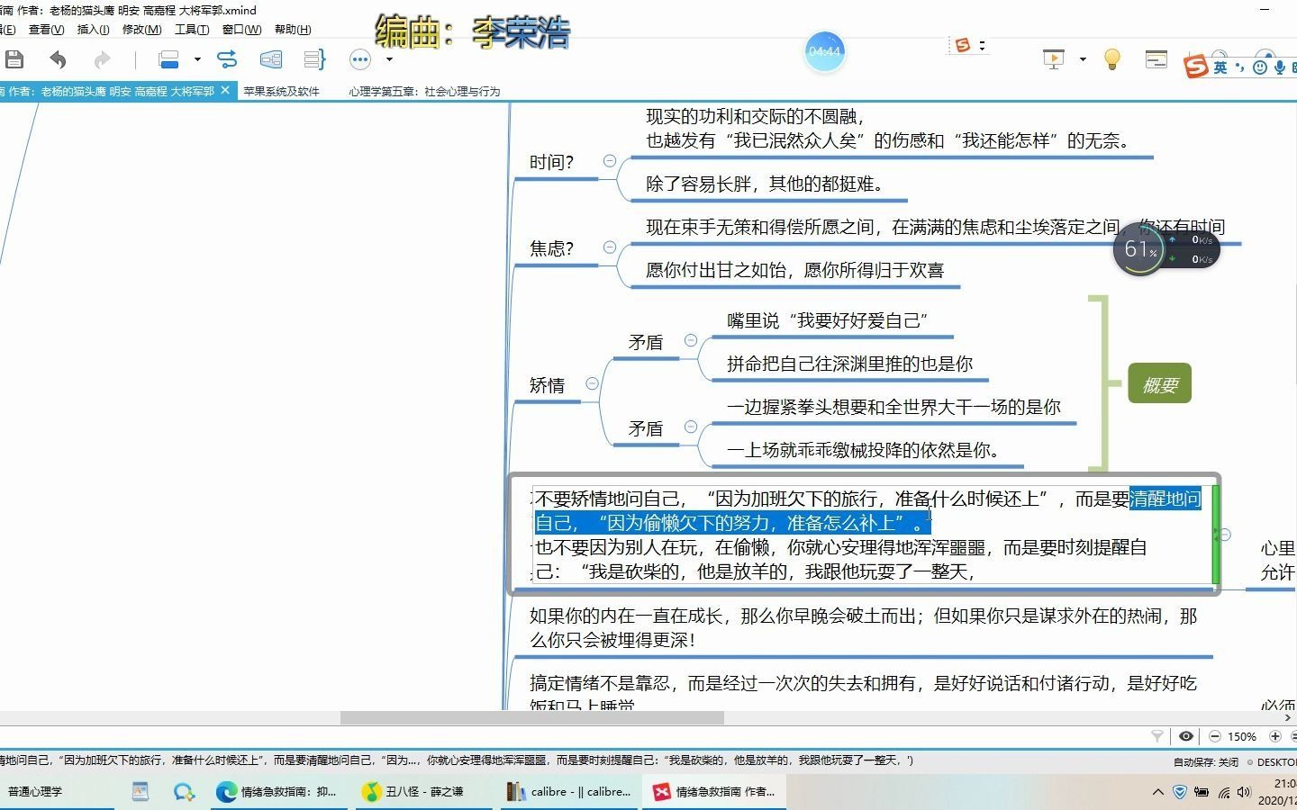Open the XMind 情绪急救指南 taskbar item

pyautogui.click(x=715, y=792)
